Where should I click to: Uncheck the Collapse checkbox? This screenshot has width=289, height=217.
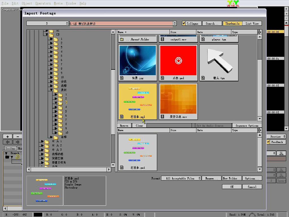184,23
